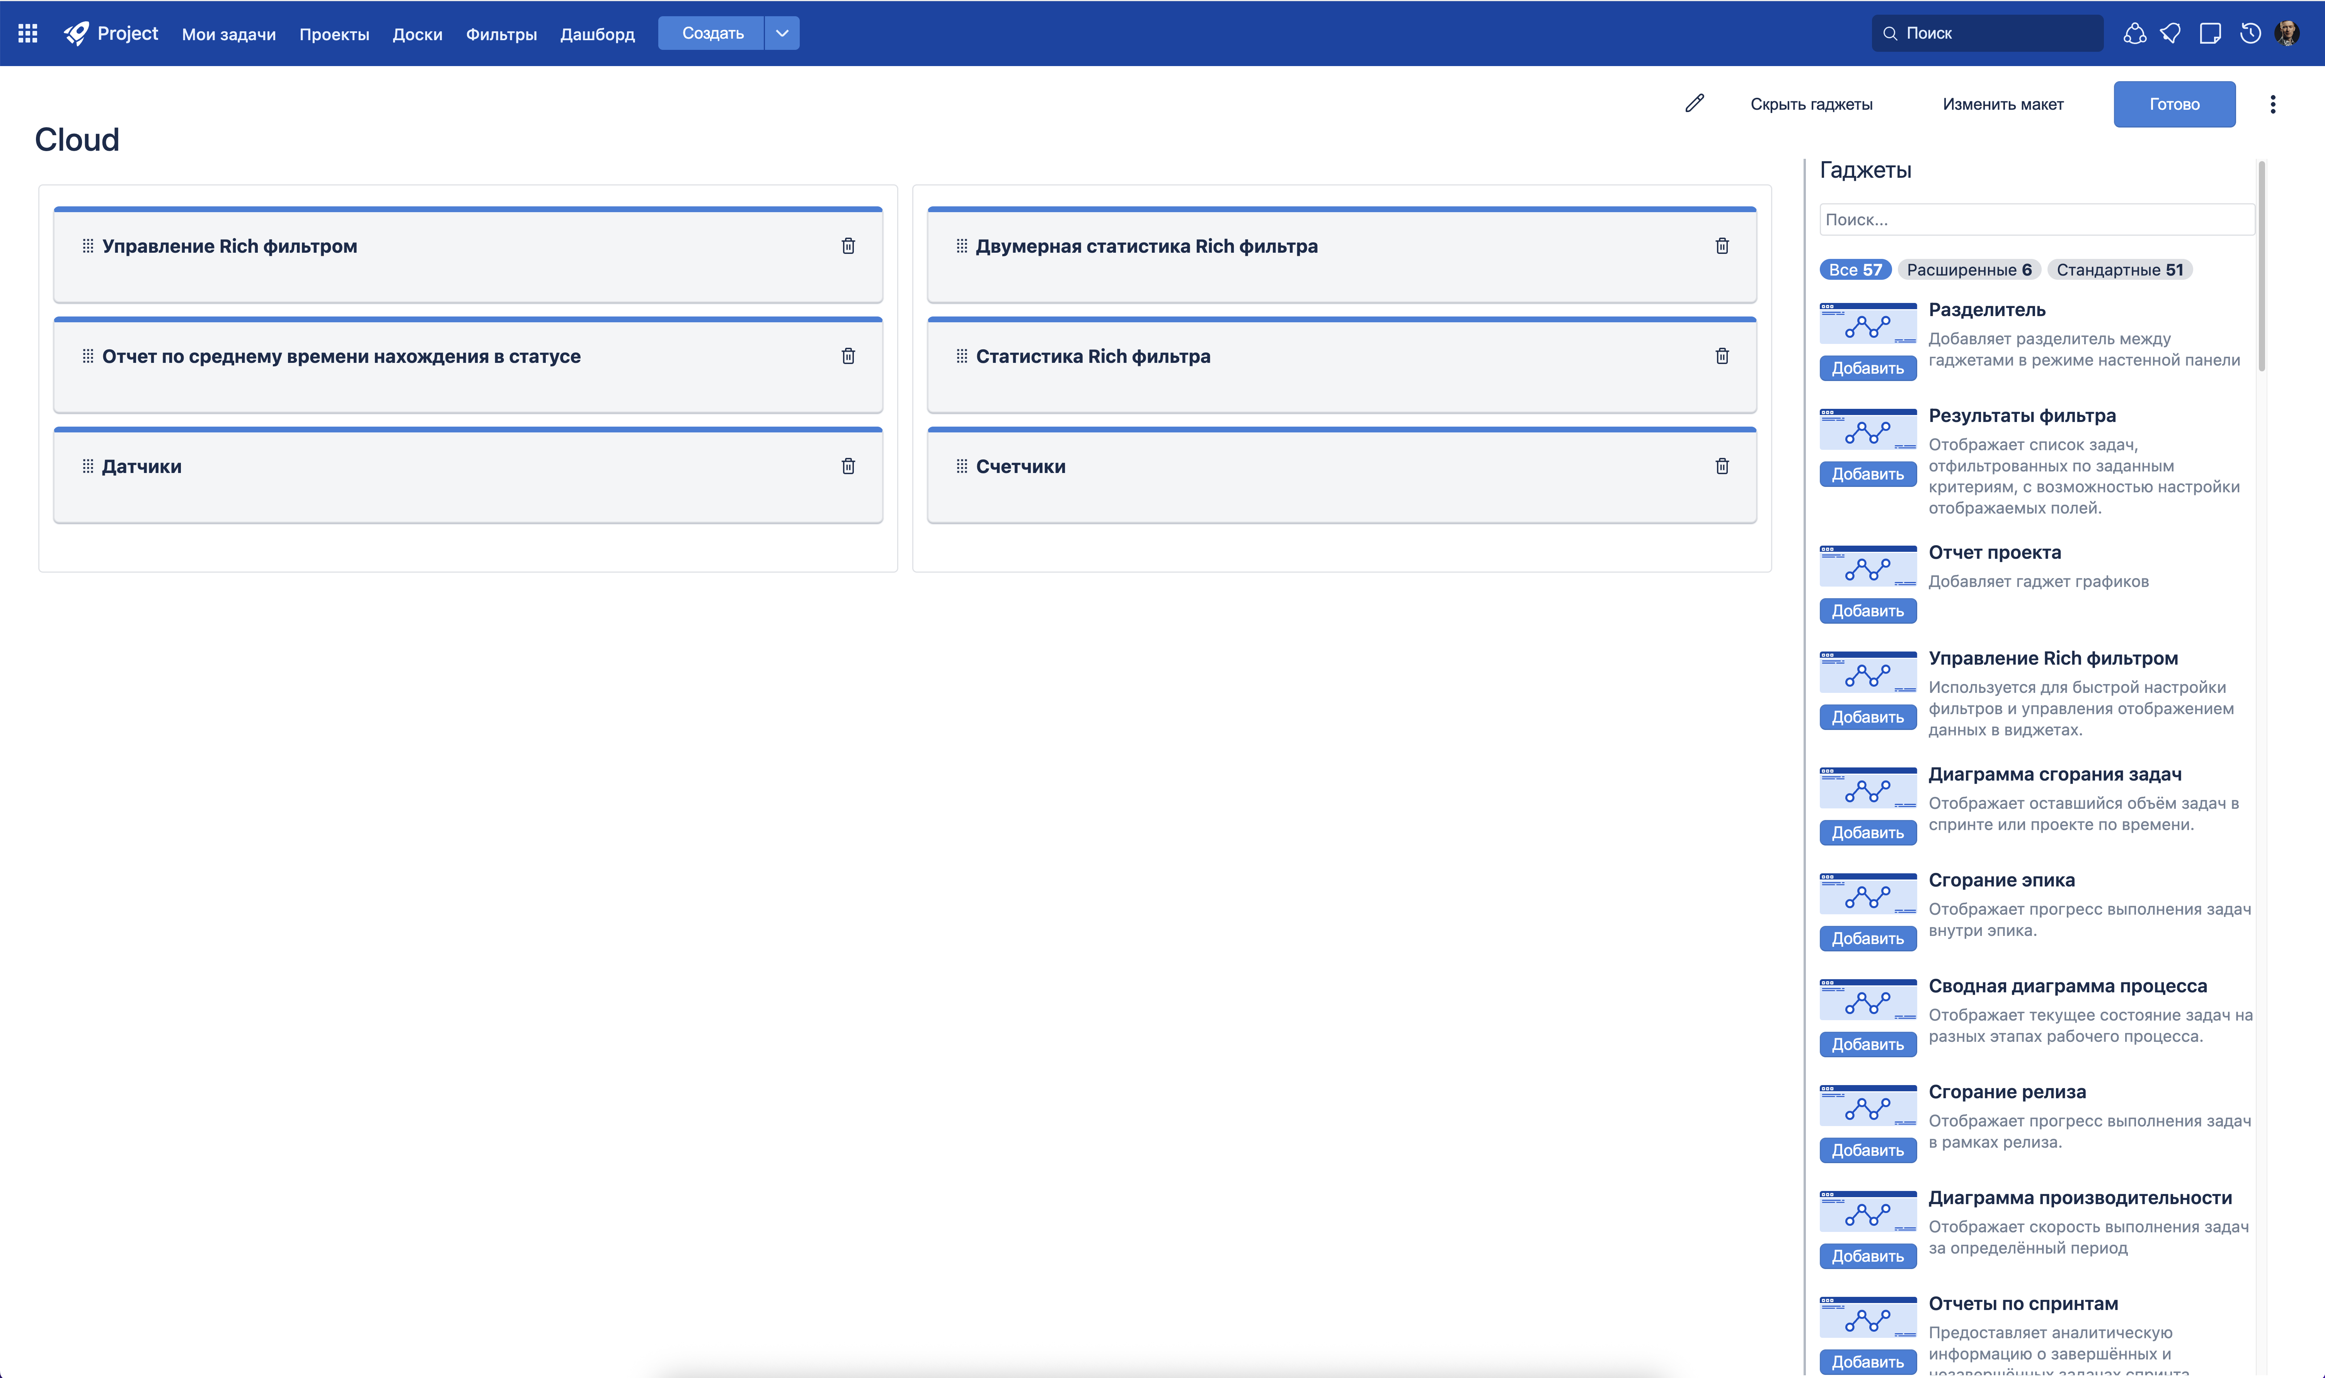Select the Стандартные 51 filter tab
2325x1378 pixels.
pyautogui.click(x=2120, y=269)
